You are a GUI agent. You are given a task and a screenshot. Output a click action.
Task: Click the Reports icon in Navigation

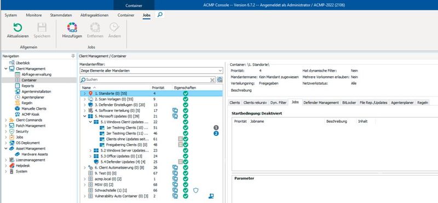point(18,86)
